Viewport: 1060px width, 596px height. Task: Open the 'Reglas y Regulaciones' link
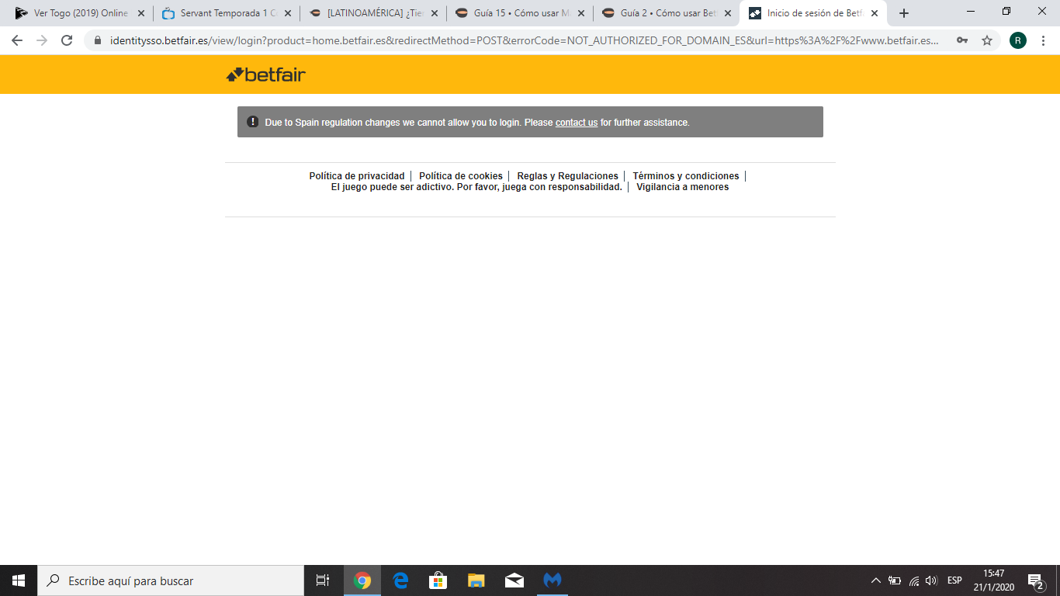(x=568, y=176)
